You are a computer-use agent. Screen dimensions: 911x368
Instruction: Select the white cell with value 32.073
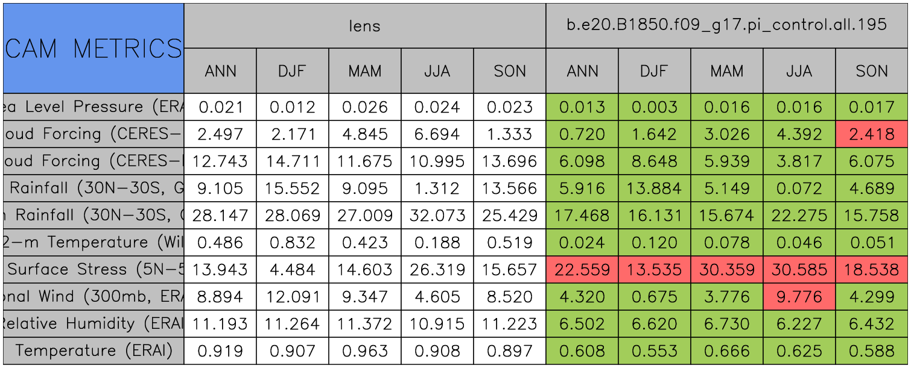437,216
